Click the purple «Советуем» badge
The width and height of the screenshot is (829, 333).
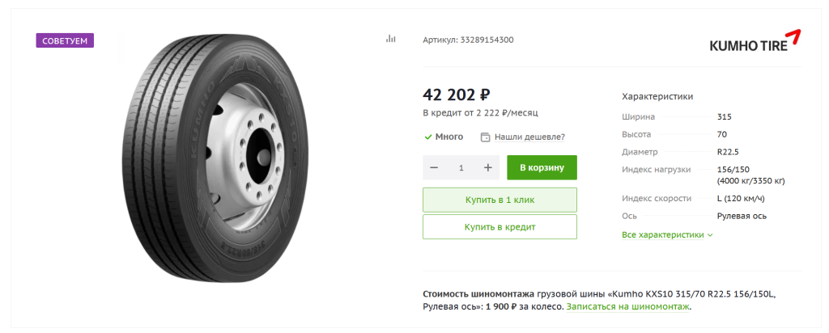coord(65,40)
